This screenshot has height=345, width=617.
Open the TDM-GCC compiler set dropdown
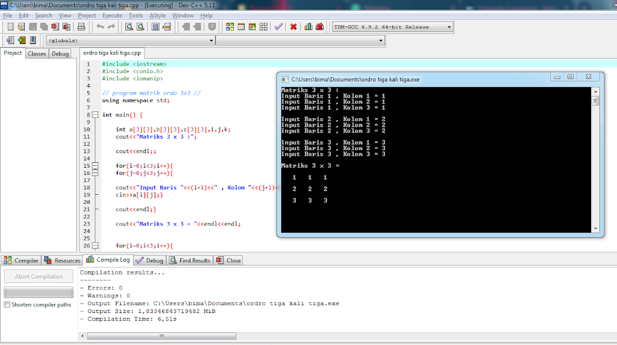(449, 27)
